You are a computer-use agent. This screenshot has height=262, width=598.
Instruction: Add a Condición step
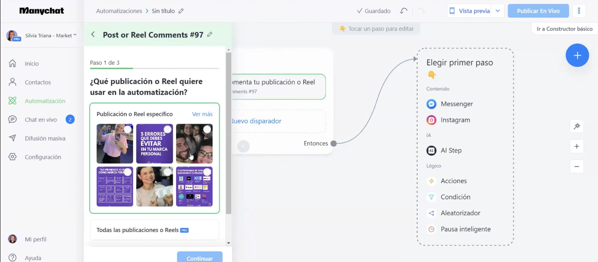[x=454, y=197]
